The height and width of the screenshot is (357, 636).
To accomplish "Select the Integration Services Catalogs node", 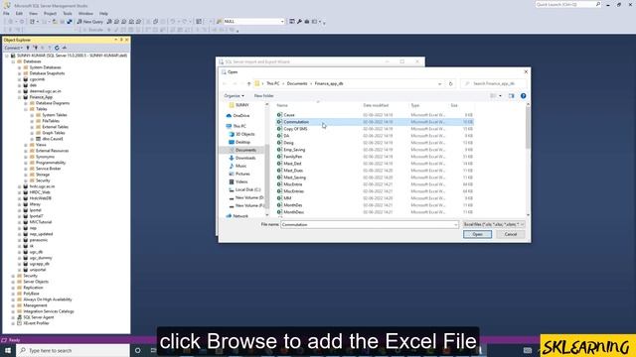I will [49, 311].
